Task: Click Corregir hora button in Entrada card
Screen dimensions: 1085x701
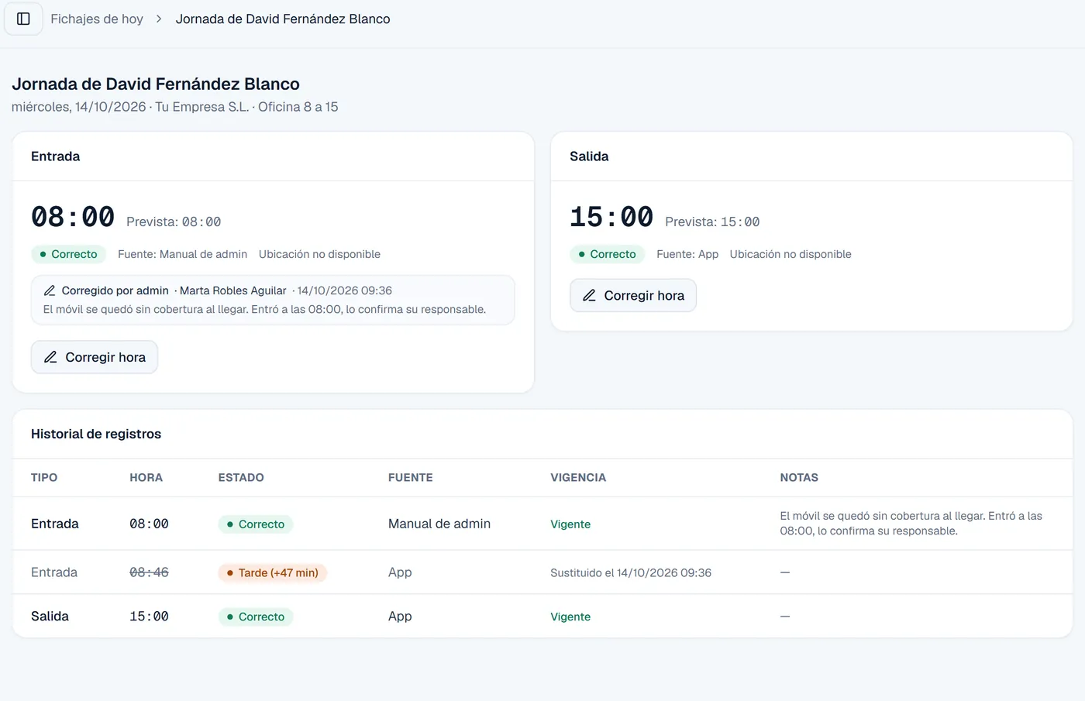Action: (x=95, y=357)
